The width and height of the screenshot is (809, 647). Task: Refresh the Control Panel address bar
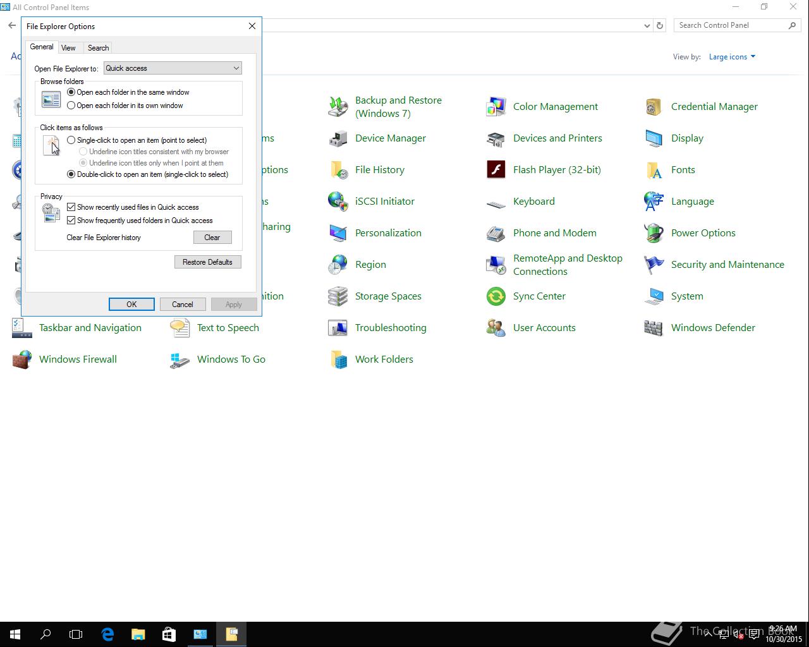(x=660, y=26)
